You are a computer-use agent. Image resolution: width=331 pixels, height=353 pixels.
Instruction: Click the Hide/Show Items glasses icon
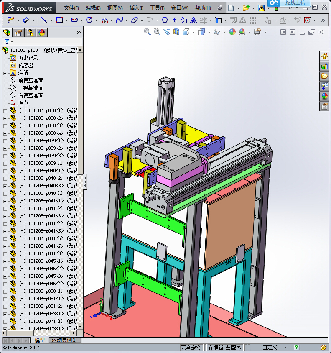(x=216, y=32)
